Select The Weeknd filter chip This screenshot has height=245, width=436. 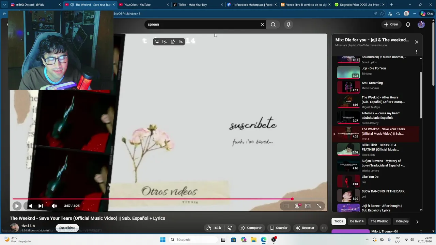(379, 221)
